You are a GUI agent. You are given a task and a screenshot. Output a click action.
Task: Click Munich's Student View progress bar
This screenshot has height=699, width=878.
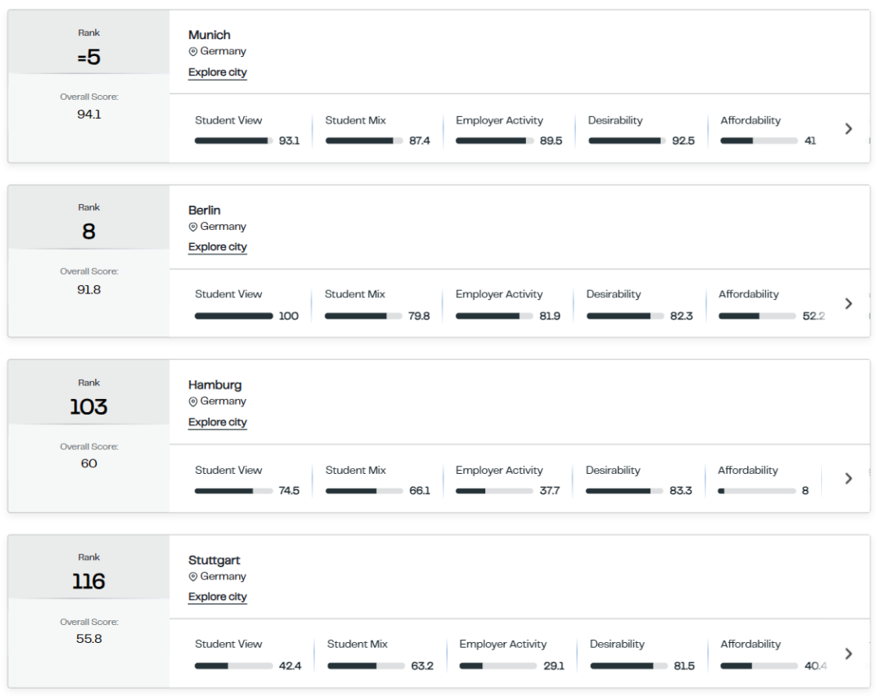pos(233,141)
